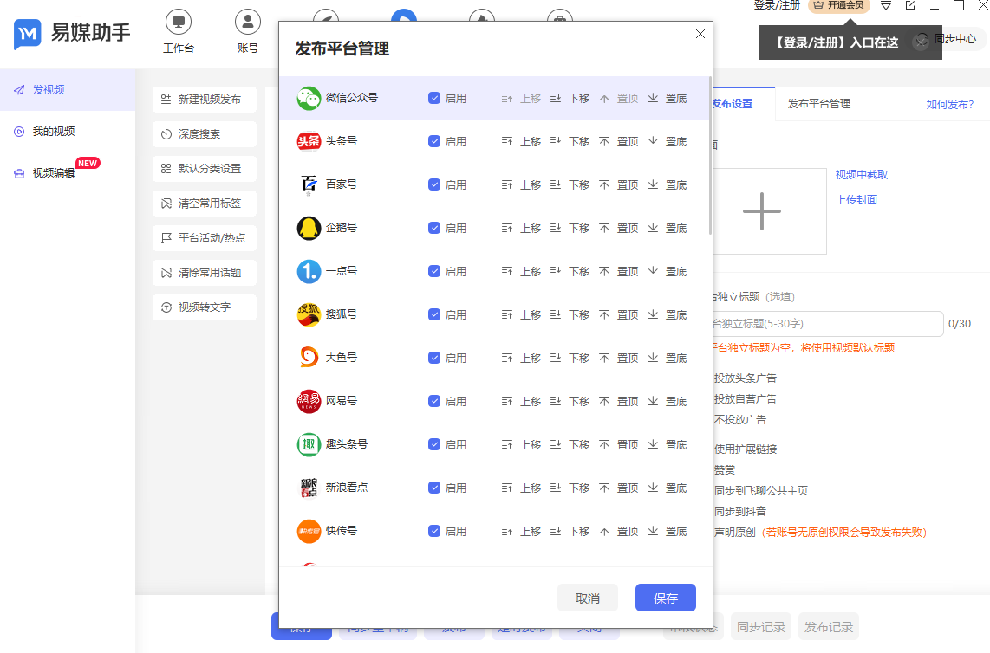
Task: Uncheck 启用 next to 头条号
Action: coord(433,140)
